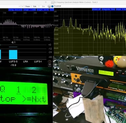This screenshot has height=123, width=126.
Task: Open the 2 in routing button
Action: click(x=43, y=6)
